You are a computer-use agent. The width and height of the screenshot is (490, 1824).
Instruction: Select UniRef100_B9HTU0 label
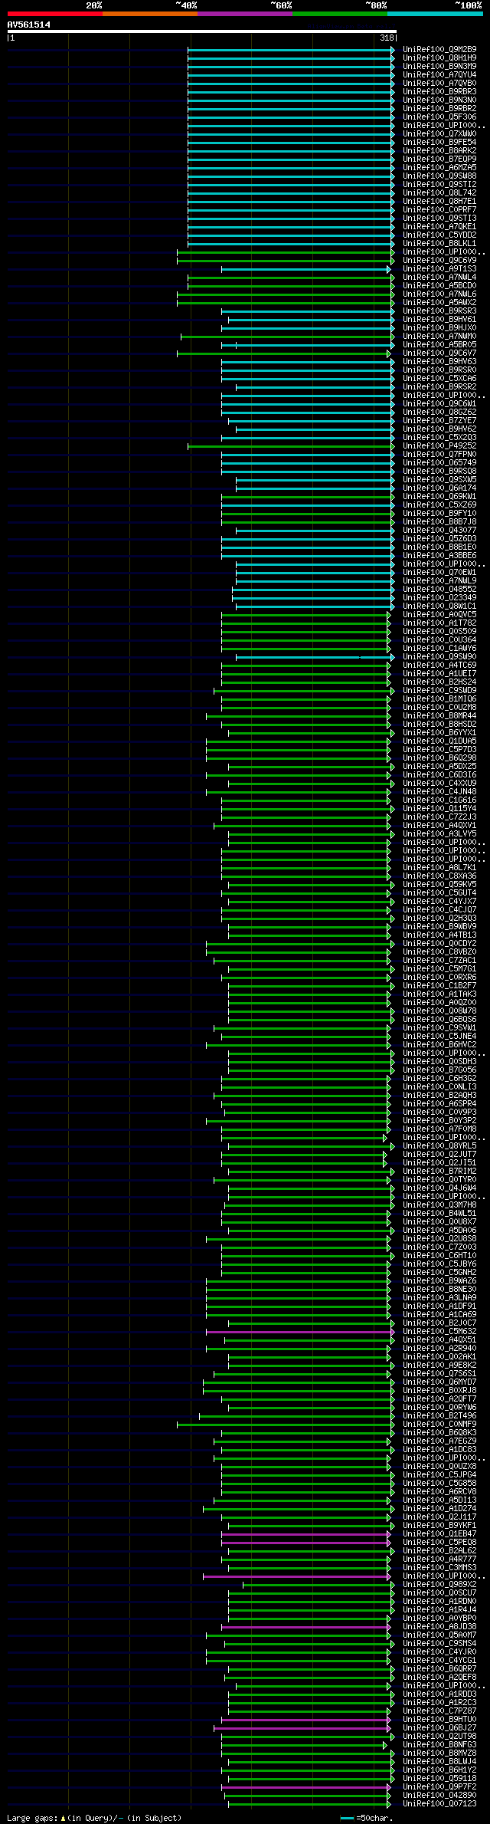(439, 1720)
